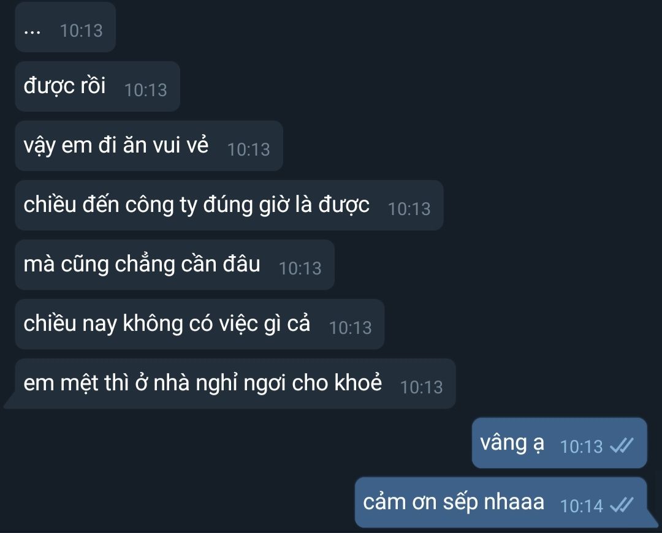Click the 10:14 timestamp on last message
Screen dimensions: 662x533
[x=581, y=506]
